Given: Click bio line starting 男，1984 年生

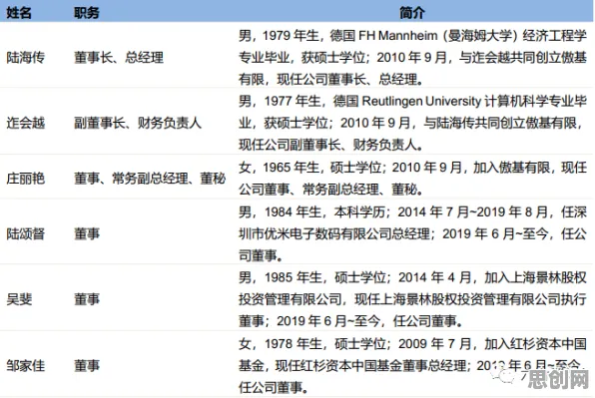Looking at the screenshot, I should [413, 211].
